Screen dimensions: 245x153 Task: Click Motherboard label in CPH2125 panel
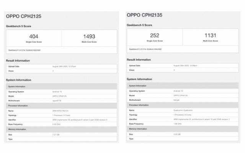pyautogui.click(x=14, y=101)
